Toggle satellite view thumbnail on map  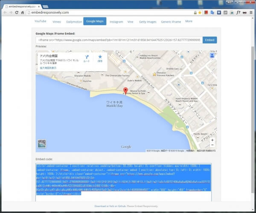(42, 144)
